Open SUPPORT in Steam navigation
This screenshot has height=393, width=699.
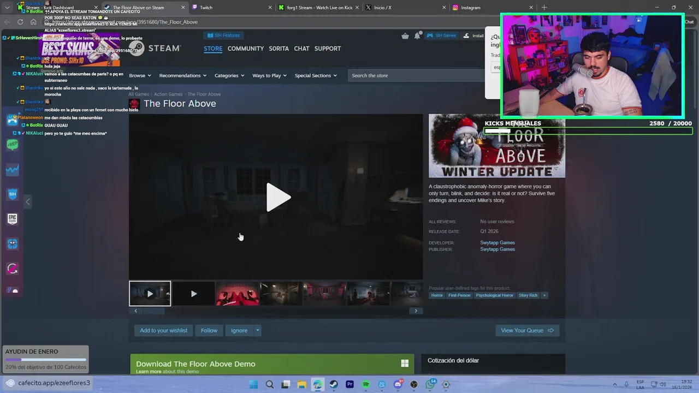click(x=328, y=49)
